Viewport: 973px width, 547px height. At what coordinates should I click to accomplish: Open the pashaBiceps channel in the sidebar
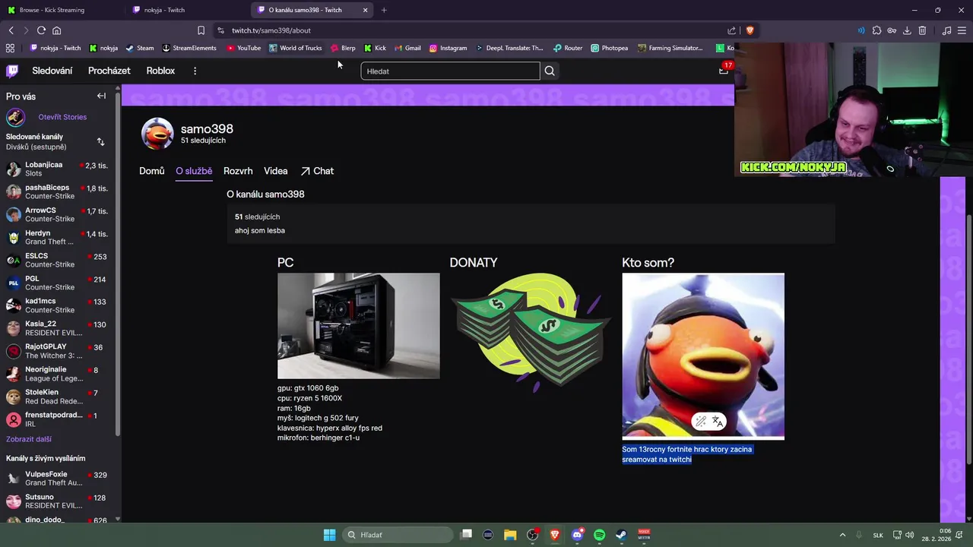[x=59, y=191]
